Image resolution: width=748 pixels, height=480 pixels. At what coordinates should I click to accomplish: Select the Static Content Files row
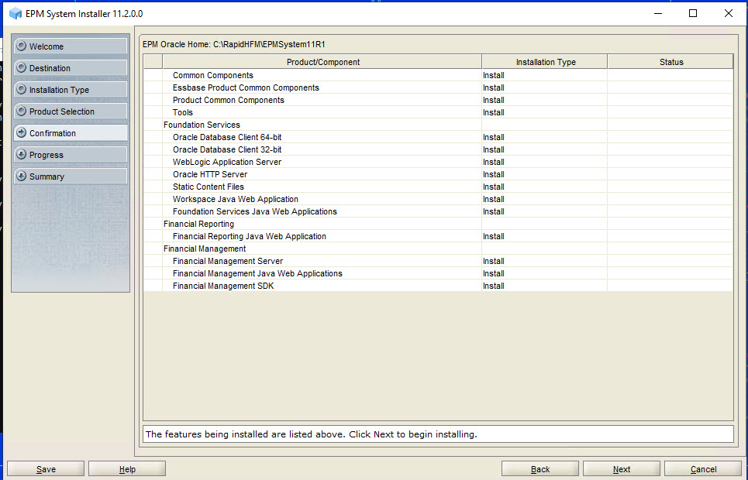coord(438,187)
